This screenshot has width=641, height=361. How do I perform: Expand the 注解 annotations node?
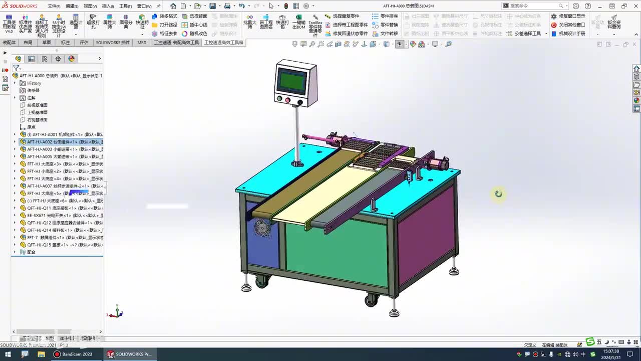(x=15, y=98)
